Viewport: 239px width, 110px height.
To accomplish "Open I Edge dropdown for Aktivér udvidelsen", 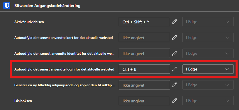I will click(208, 22).
